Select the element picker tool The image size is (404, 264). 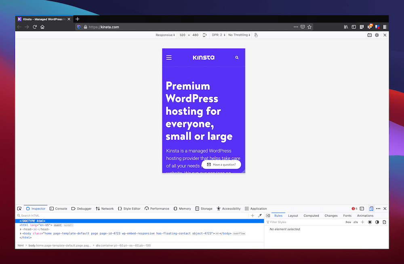19,208
